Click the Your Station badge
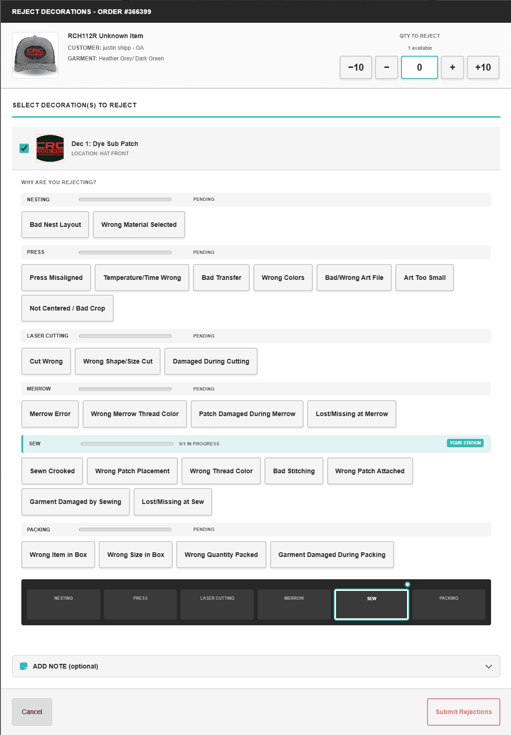511x735 pixels. click(465, 443)
